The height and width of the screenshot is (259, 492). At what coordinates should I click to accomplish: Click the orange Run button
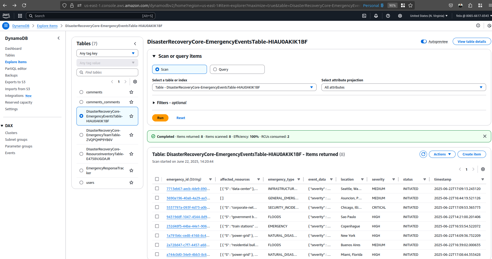point(160,118)
